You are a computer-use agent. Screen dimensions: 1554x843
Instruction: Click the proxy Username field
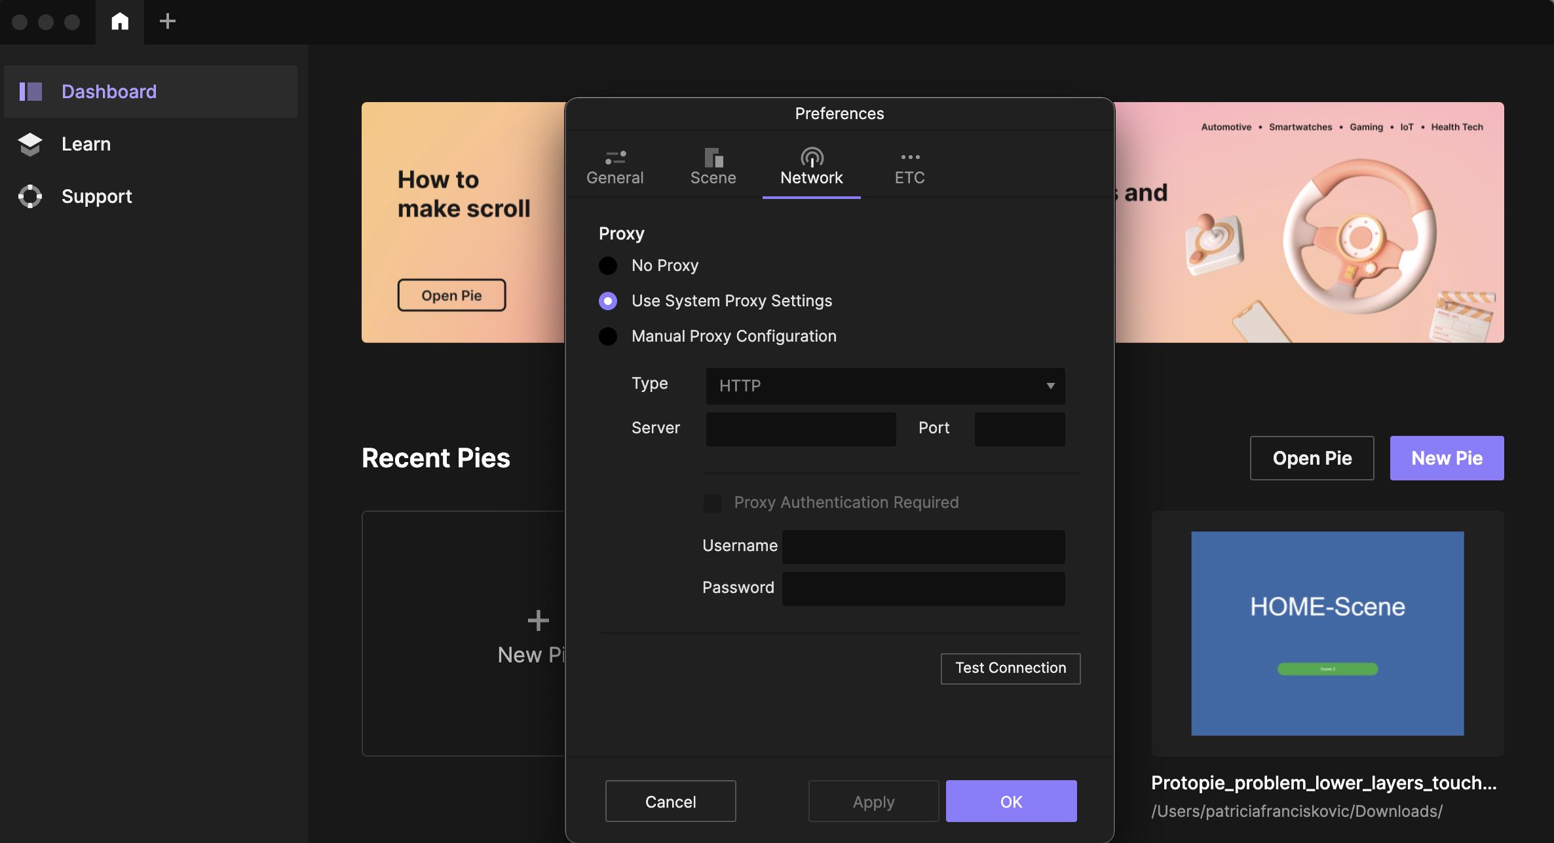click(x=923, y=547)
